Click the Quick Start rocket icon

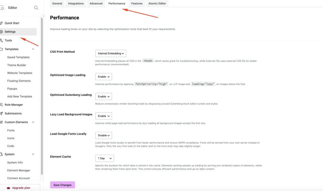click(1, 23)
